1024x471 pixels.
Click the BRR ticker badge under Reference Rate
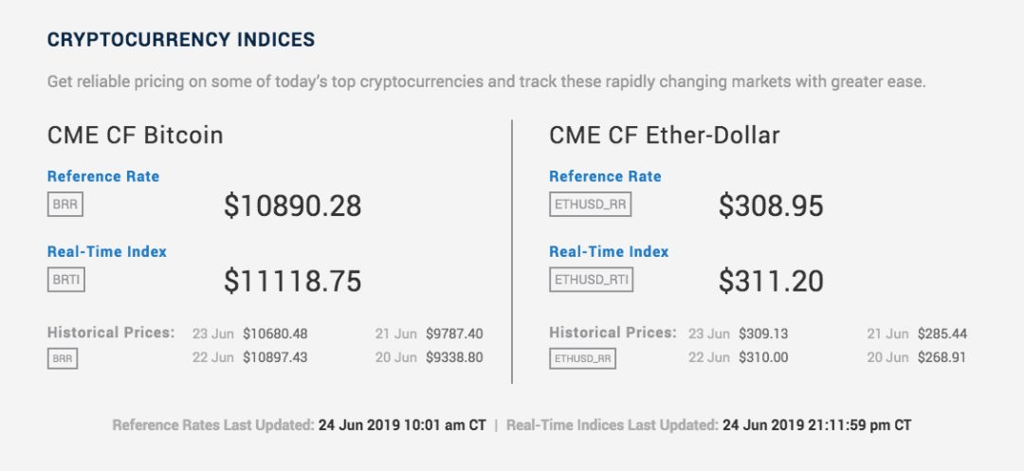[65, 204]
